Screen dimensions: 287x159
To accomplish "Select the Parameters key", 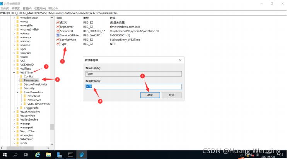I will pos(31,80).
